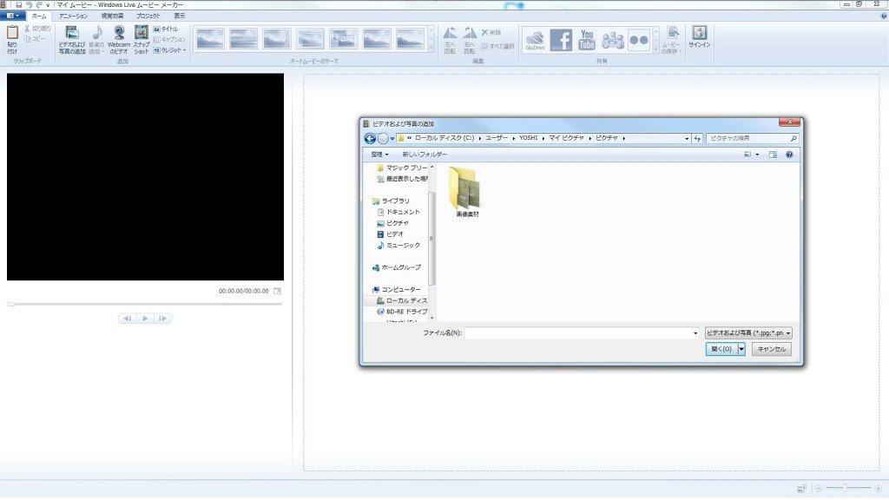Click the address bar refresh button
889x500 pixels.
[x=697, y=138]
